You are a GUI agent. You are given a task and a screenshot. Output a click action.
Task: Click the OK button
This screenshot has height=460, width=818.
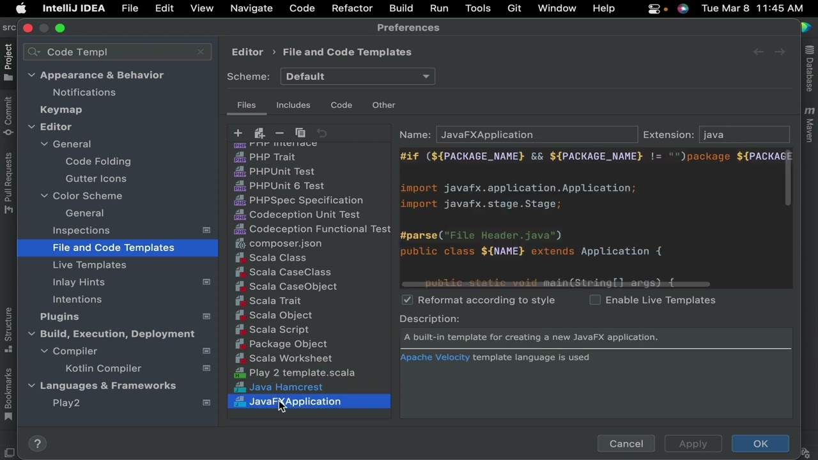point(760,443)
